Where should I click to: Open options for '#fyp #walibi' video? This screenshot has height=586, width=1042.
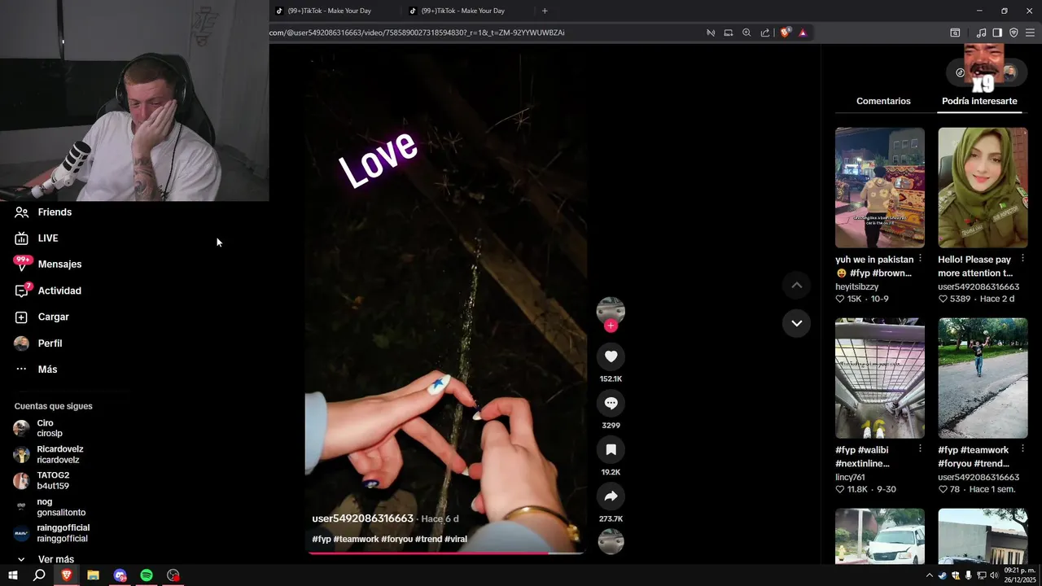(920, 448)
